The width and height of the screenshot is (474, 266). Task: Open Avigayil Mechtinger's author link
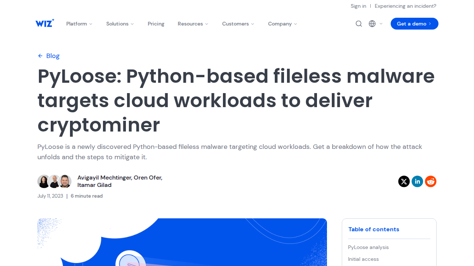tap(104, 178)
